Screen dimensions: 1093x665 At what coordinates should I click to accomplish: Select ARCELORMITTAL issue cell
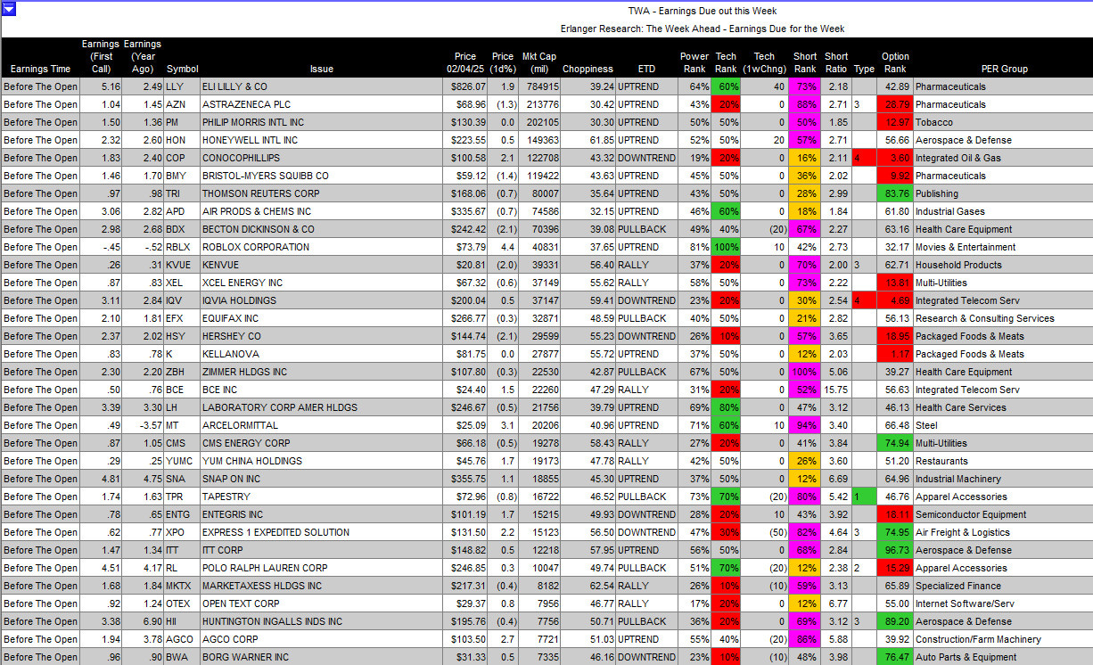(321, 425)
